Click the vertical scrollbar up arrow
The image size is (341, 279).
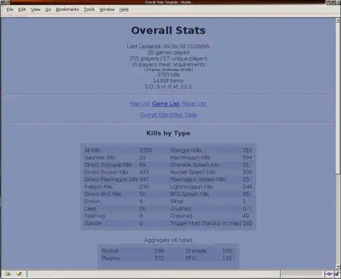click(338, 20)
